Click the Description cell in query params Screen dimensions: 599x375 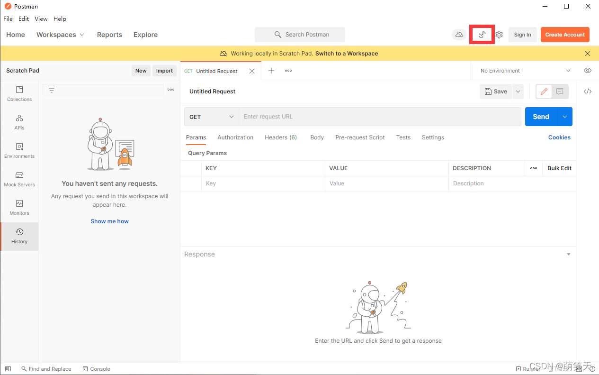click(x=512, y=183)
